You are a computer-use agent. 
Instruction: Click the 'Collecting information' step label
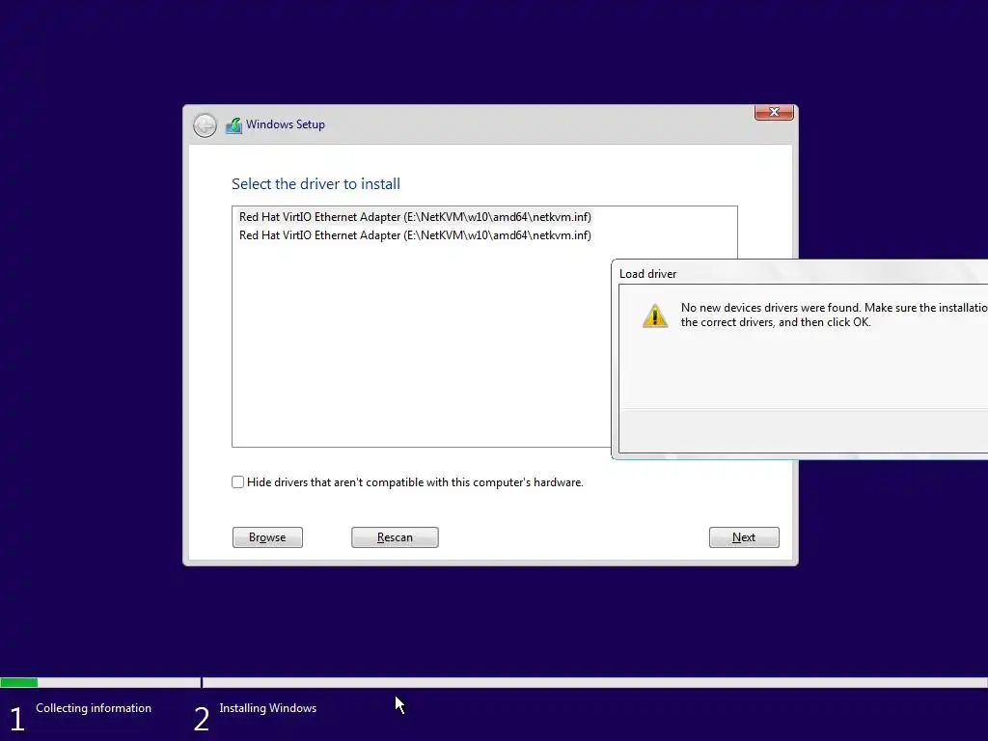click(94, 707)
